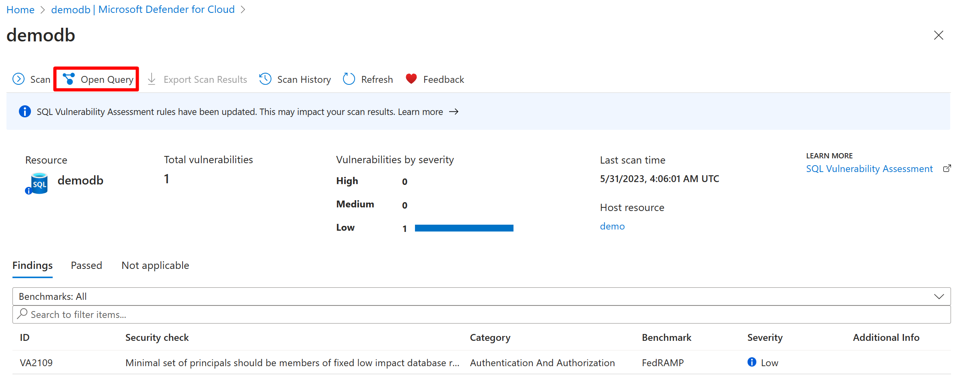955x377 pixels.
Task: Click the Scan History clock icon
Action: pyautogui.click(x=265, y=79)
